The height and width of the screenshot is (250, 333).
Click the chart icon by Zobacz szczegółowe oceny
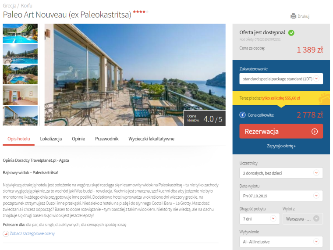pyautogui.click(x=6, y=234)
